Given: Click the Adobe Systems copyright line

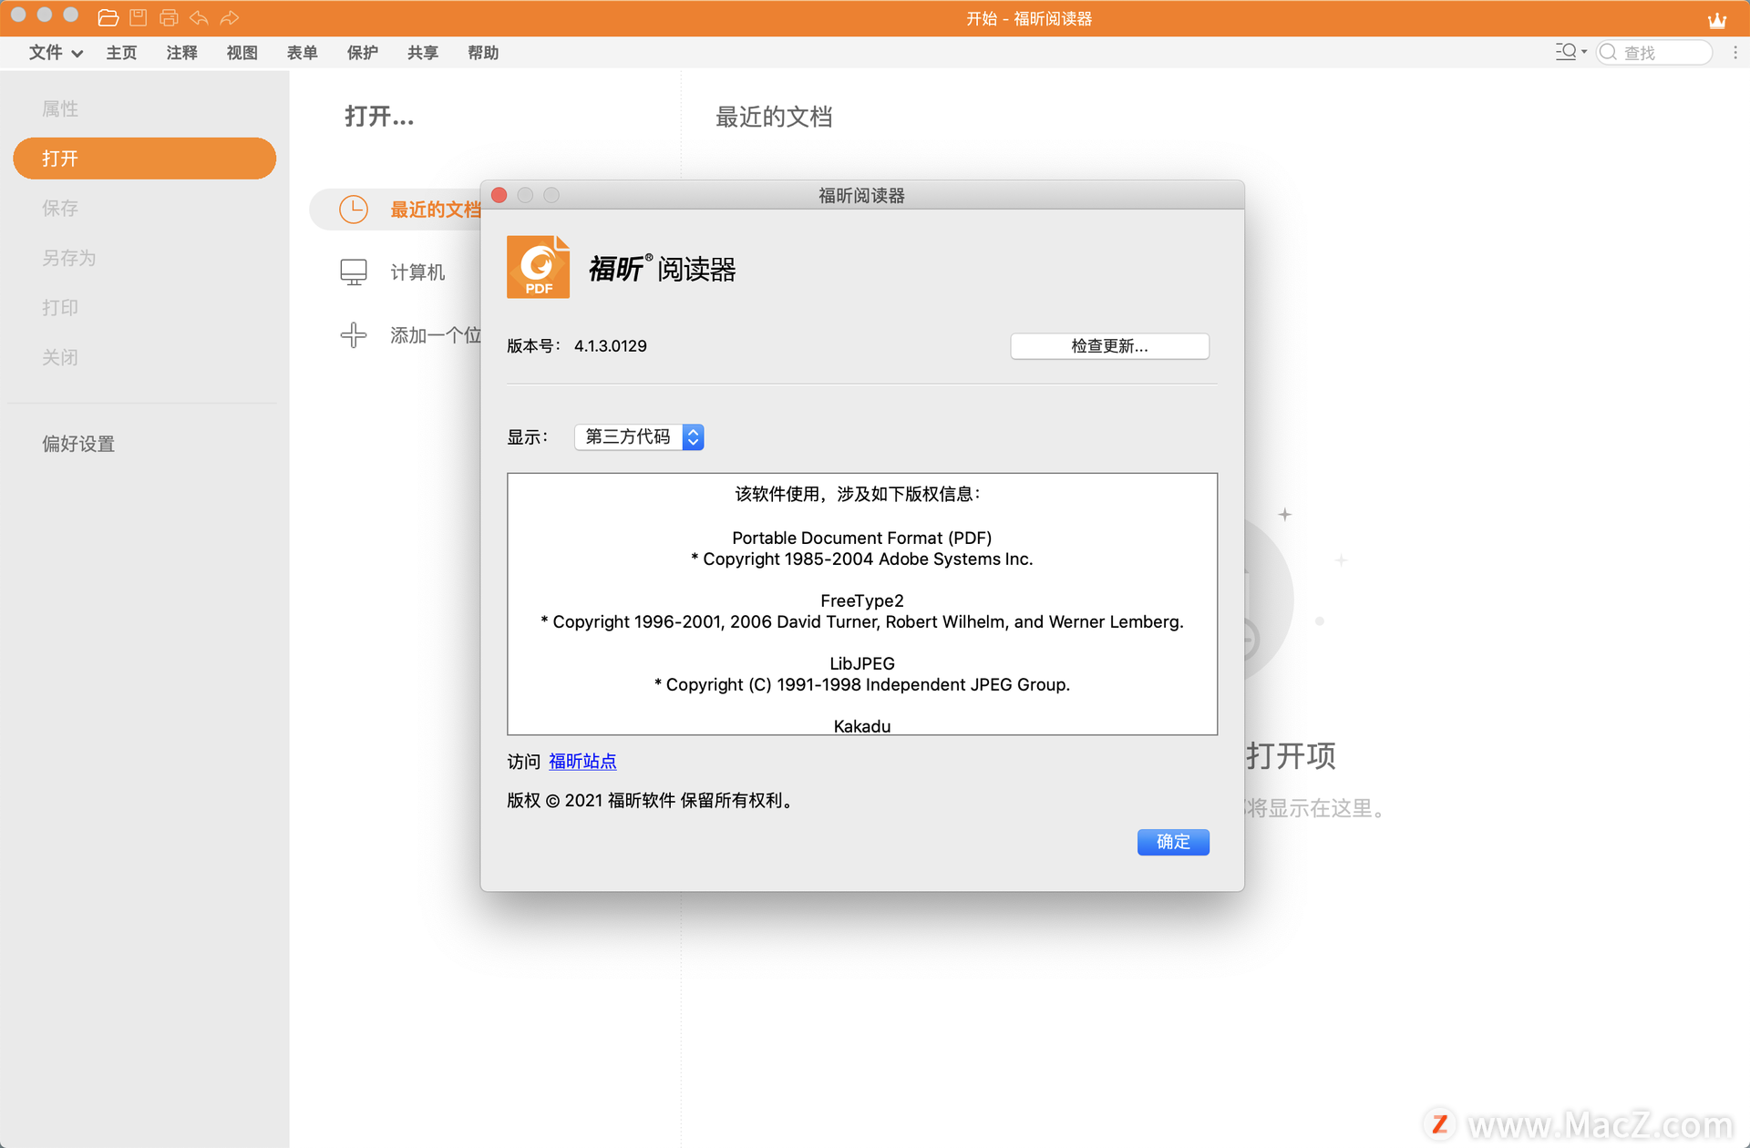Looking at the screenshot, I should coord(862,559).
